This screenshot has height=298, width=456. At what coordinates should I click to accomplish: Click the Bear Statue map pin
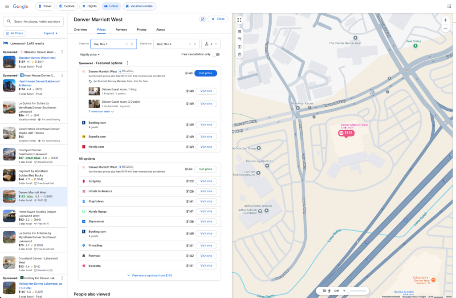[415, 46]
